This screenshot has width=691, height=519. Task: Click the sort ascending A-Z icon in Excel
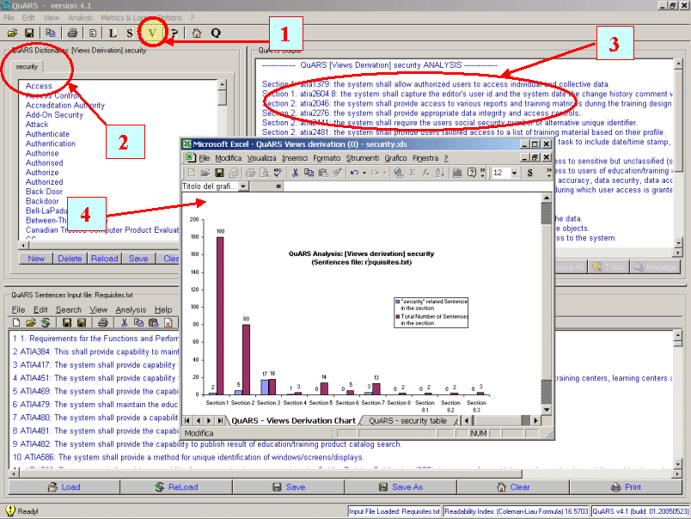tap(440, 173)
